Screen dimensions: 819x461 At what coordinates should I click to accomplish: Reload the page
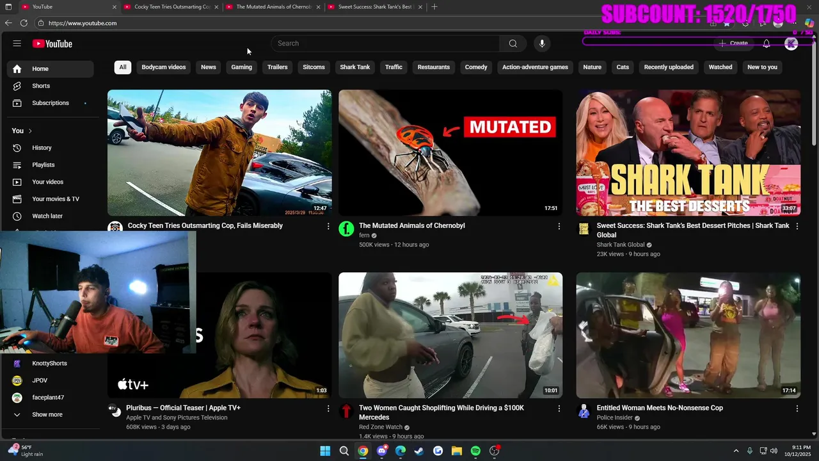pos(24,23)
